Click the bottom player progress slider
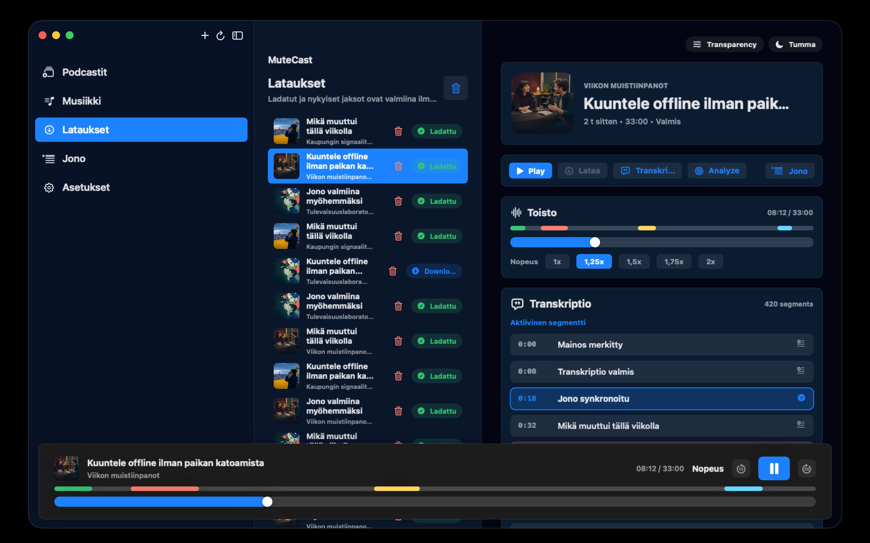Viewport: 870px width, 543px height. (x=435, y=502)
